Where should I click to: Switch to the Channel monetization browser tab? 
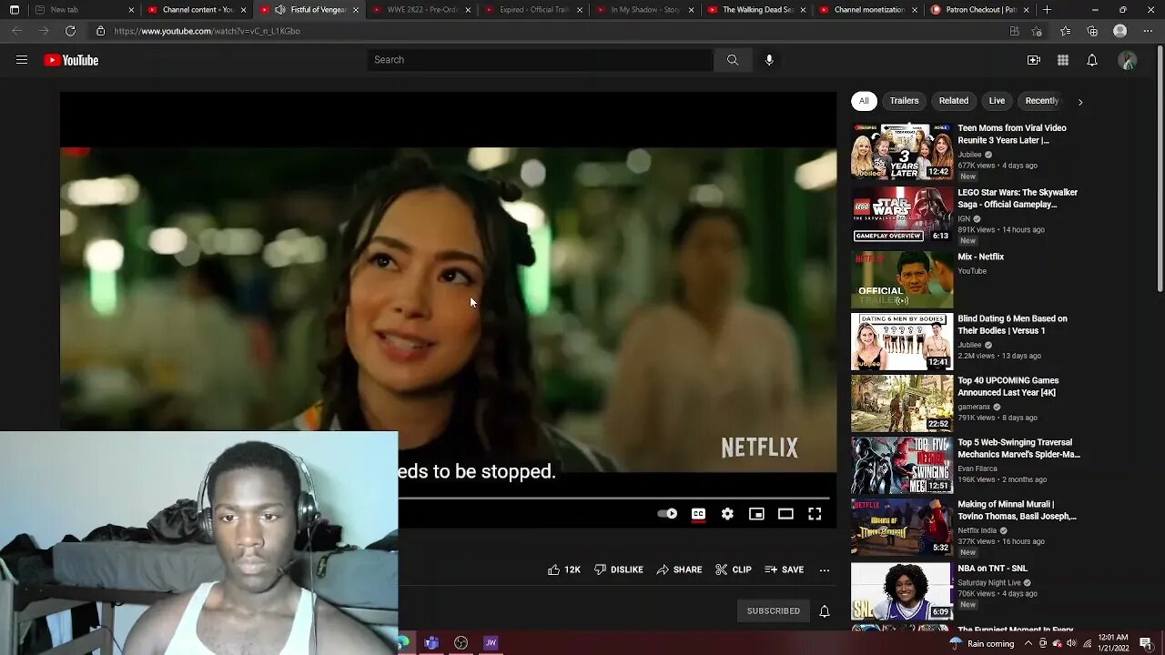pyautogui.click(x=869, y=10)
